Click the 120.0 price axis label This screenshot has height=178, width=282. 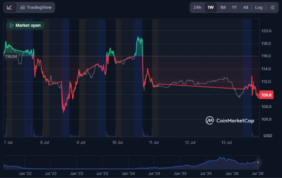coord(266,31)
